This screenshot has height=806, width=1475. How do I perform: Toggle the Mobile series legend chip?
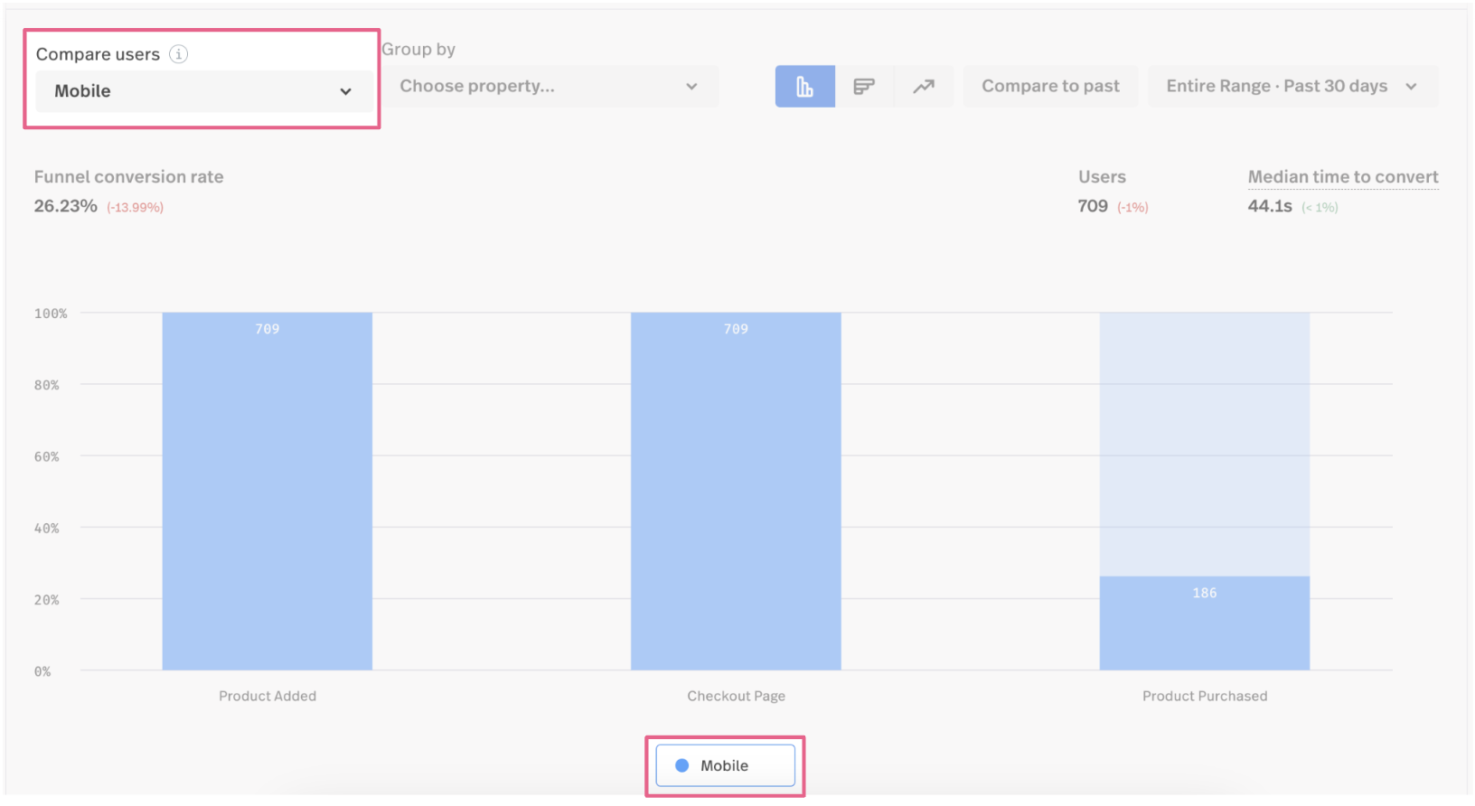coord(725,765)
